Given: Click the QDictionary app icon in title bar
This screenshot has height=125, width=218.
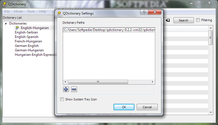Looking at the screenshot, I should (x=4, y=4).
